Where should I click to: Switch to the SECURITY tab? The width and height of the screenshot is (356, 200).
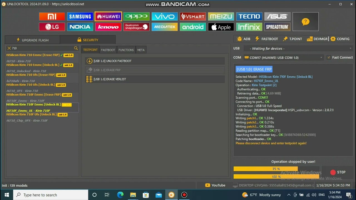click(x=88, y=40)
